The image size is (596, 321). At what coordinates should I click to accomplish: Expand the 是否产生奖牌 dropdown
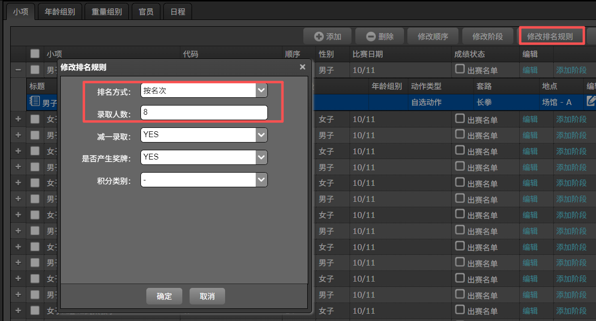coord(262,157)
